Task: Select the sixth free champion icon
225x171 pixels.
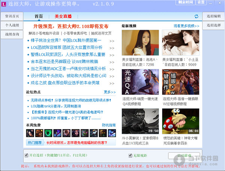Action: [75, 133]
